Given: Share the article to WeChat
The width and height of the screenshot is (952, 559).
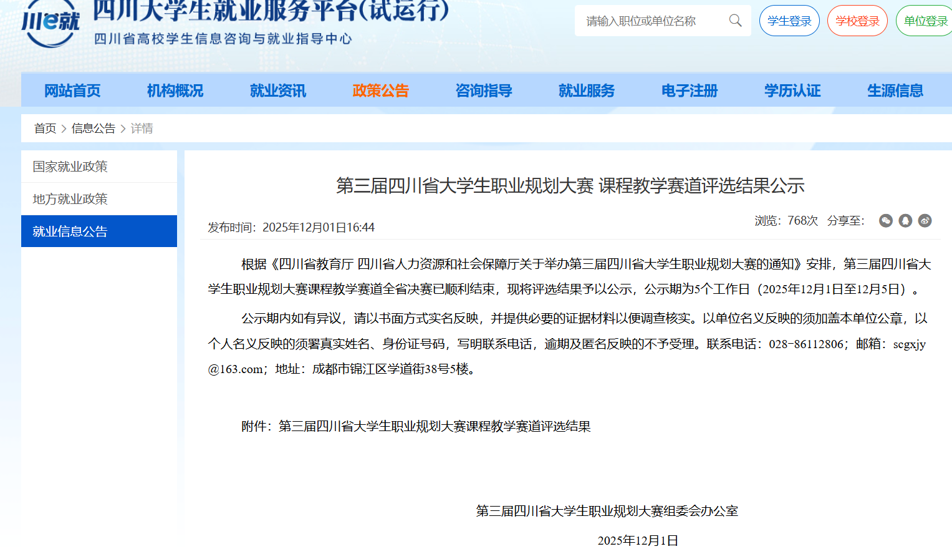Looking at the screenshot, I should click(885, 221).
